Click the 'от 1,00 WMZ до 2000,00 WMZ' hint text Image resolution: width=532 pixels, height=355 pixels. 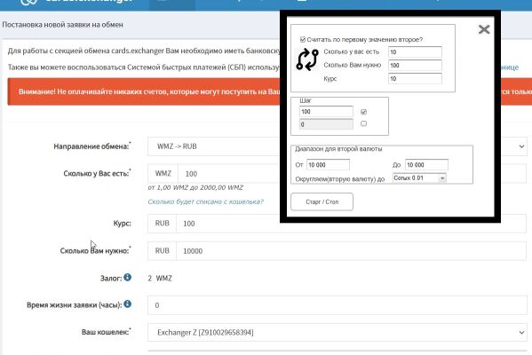[195, 187]
